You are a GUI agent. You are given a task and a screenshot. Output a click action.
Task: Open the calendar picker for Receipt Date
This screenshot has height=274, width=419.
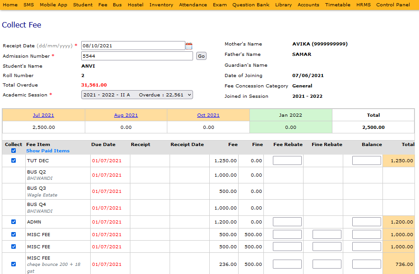(189, 46)
